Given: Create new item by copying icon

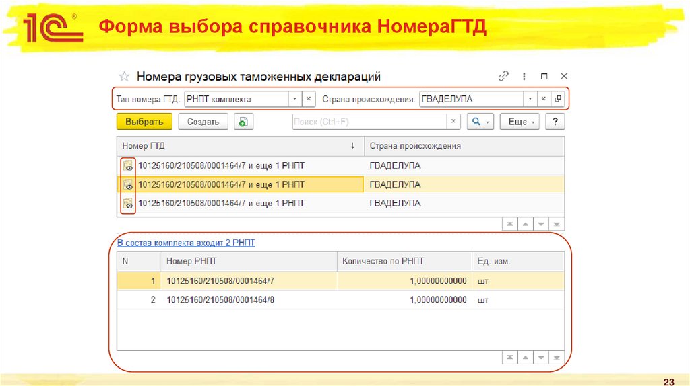Looking at the screenshot, I should 243,122.
